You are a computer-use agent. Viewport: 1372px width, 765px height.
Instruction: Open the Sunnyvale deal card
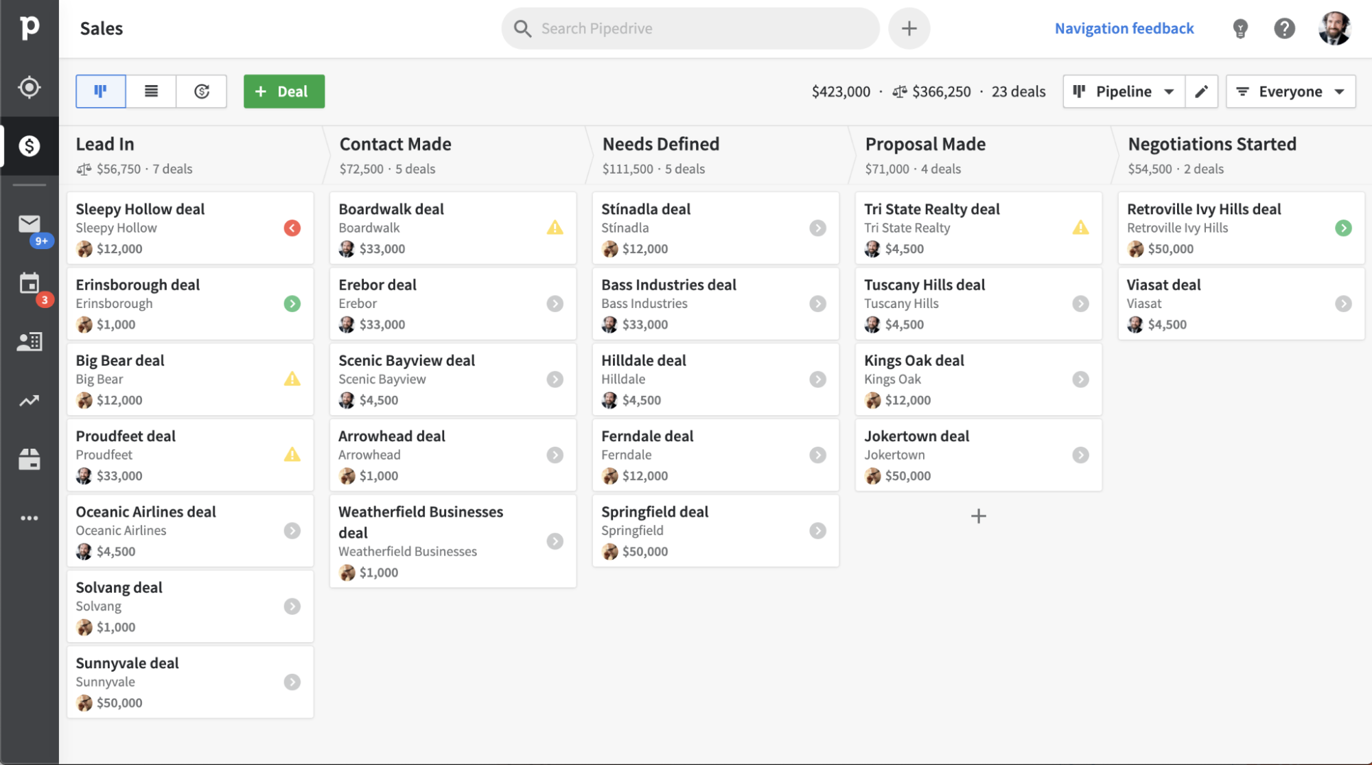pyautogui.click(x=190, y=682)
